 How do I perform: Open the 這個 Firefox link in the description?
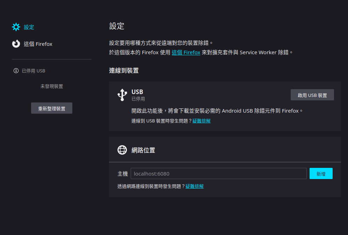tap(186, 52)
